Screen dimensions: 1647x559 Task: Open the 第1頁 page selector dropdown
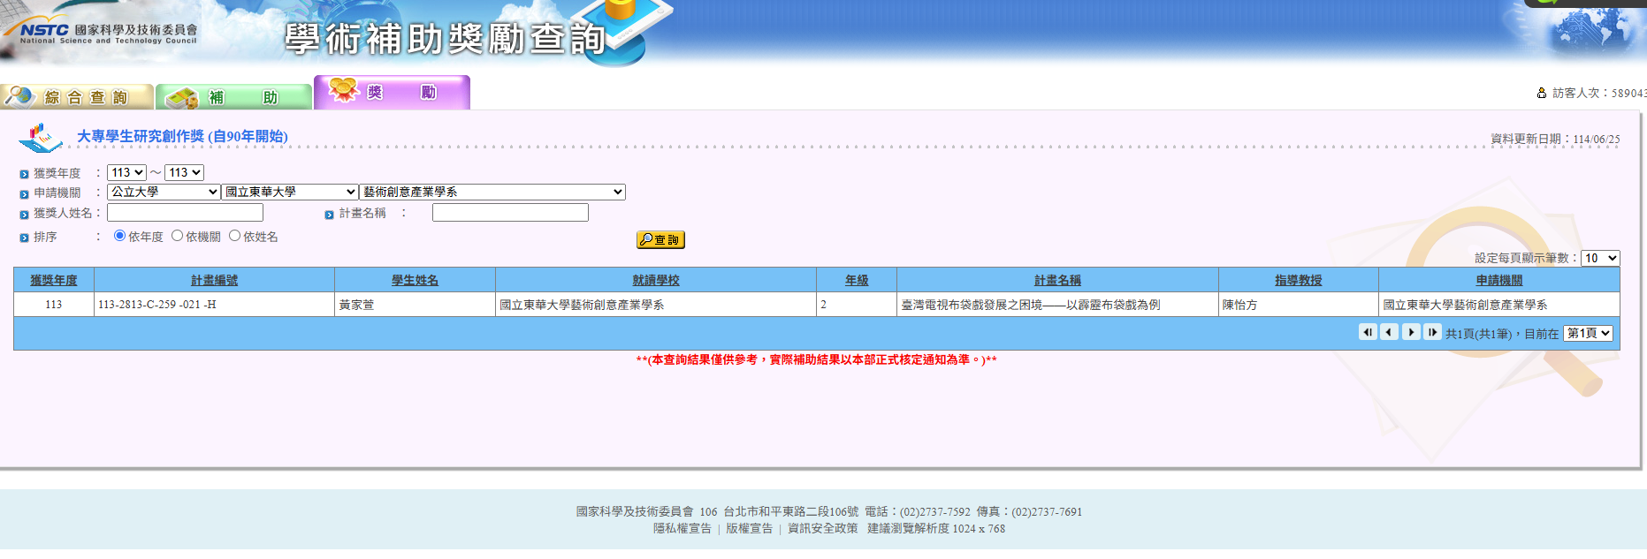pyautogui.click(x=1589, y=333)
